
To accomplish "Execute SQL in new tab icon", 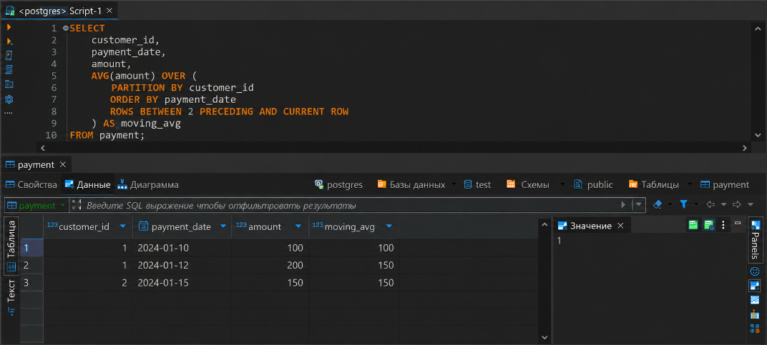I will pyautogui.click(x=9, y=42).
